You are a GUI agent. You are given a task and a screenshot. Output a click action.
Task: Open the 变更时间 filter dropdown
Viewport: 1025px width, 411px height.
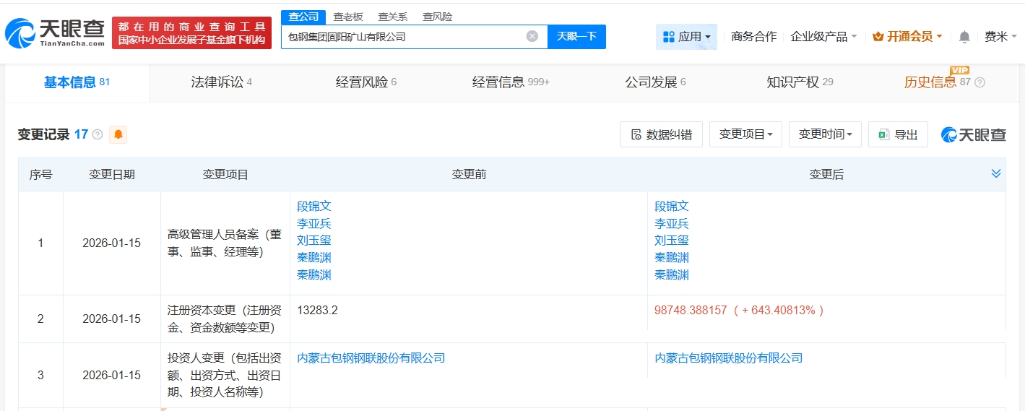pyautogui.click(x=825, y=134)
